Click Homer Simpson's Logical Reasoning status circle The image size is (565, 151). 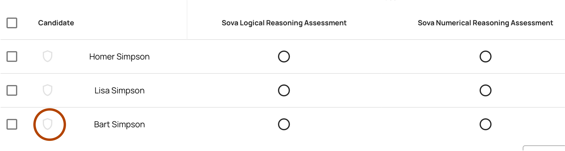pyautogui.click(x=284, y=56)
